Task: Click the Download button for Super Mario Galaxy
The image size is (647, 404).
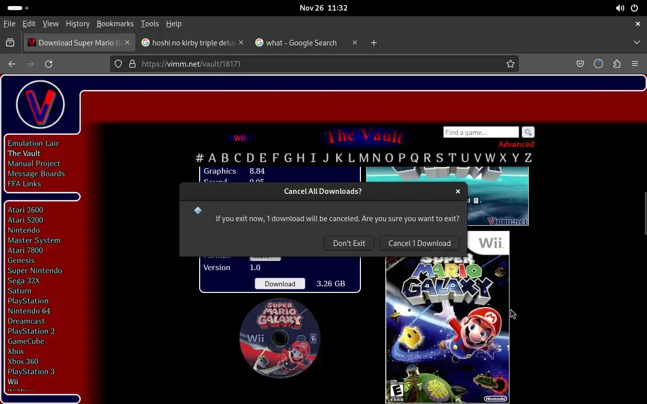Action: 280,283
